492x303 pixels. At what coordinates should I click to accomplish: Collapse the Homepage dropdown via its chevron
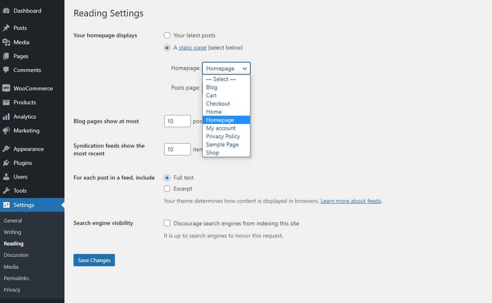(x=245, y=68)
